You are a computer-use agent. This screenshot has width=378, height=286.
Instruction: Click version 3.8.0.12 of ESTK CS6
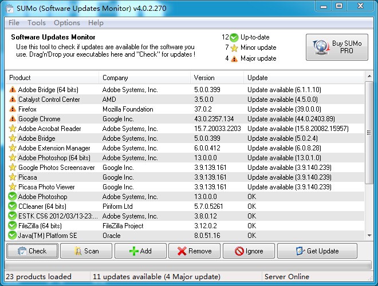(206, 216)
